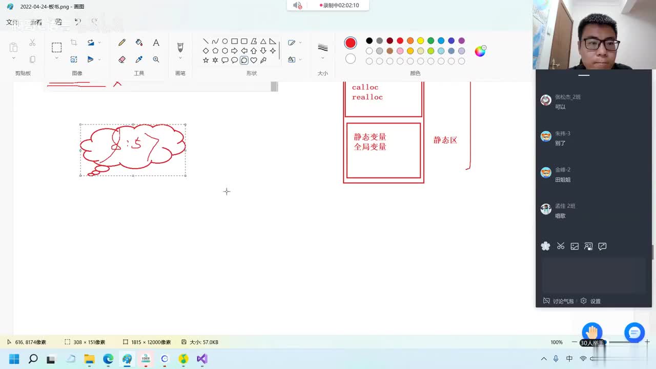This screenshot has height=369, width=656.
Task: Choose the Oval shape
Action: pyautogui.click(x=224, y=42)
